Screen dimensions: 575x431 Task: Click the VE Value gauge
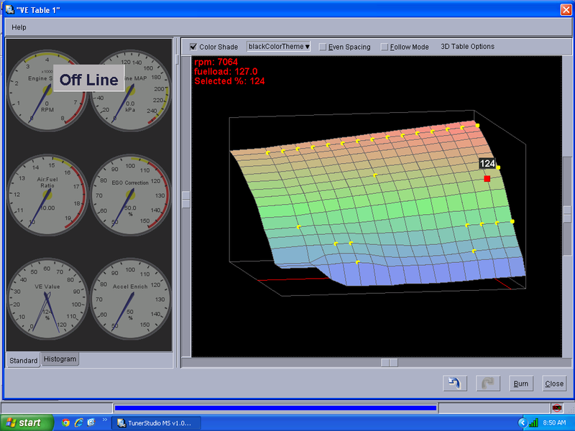[x=47, y=299]
